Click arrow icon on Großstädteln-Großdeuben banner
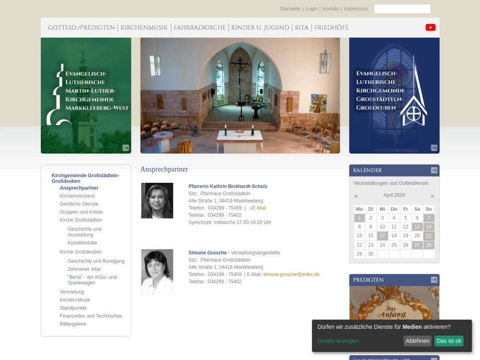Image resolution: width=480 pixels, height=360 pixels. point(434,148)
